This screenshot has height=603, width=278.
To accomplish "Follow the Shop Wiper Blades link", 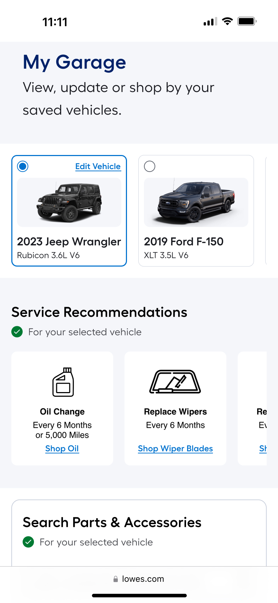I will (175, 449).
